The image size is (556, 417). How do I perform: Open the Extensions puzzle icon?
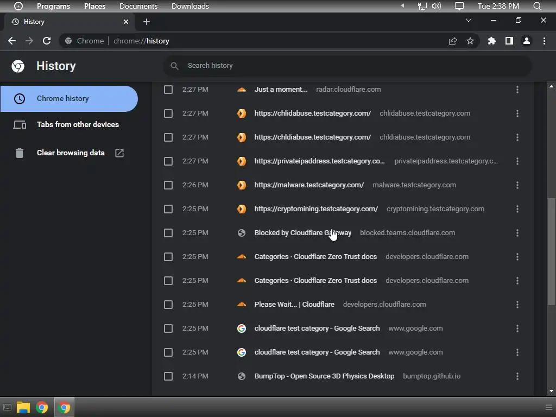point(492,41)
